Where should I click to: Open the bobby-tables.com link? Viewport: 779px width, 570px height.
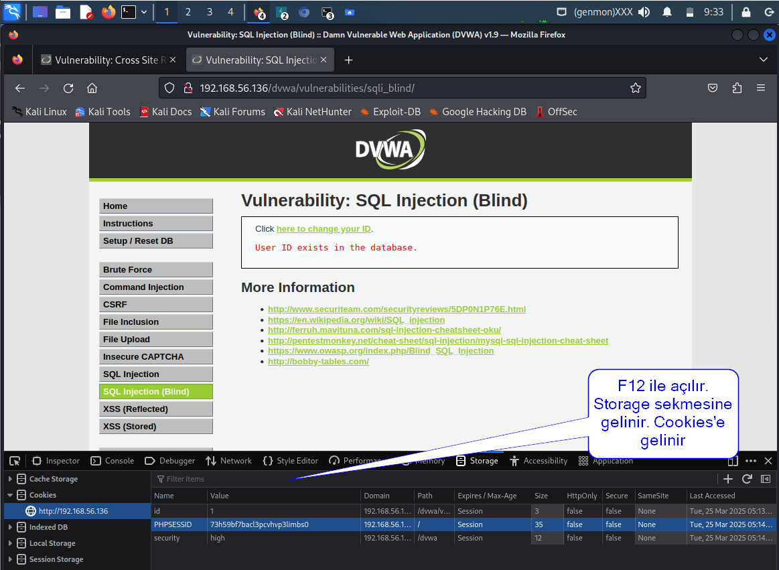(x=318, y=361)
